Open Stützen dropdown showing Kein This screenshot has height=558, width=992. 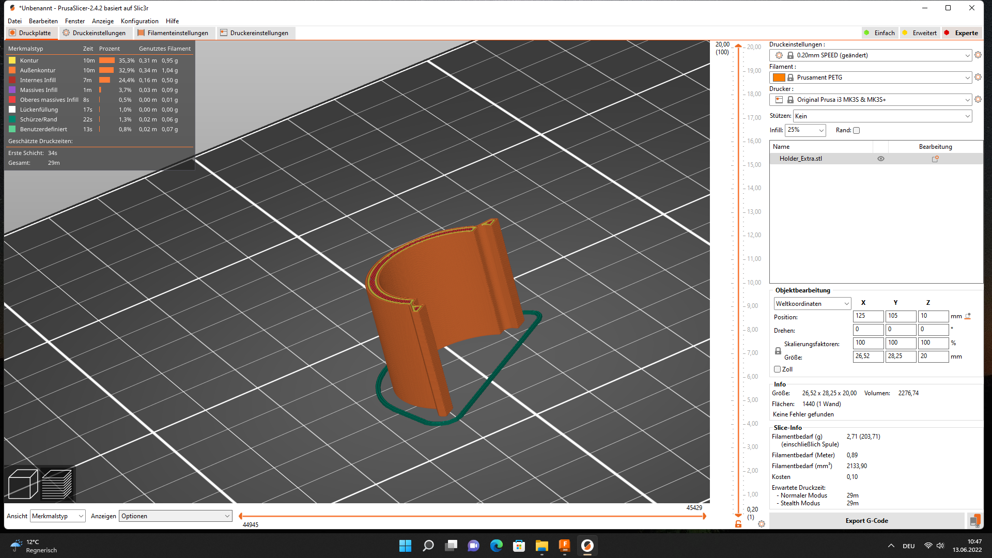click(882, 116)
